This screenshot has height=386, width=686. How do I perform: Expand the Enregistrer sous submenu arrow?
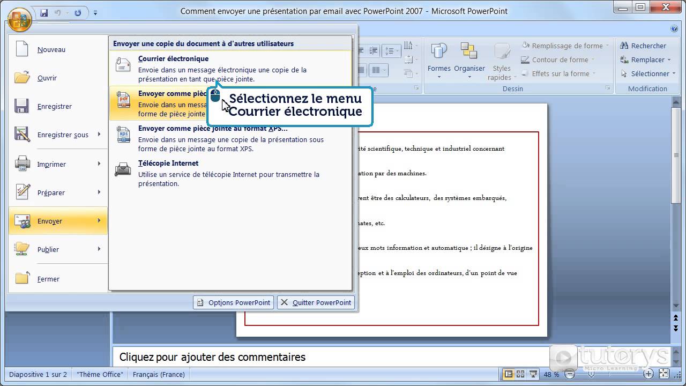point(99,135)
